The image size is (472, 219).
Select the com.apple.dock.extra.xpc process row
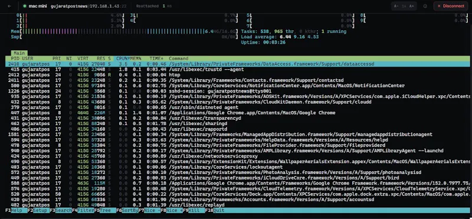click(x=238, y=194)
